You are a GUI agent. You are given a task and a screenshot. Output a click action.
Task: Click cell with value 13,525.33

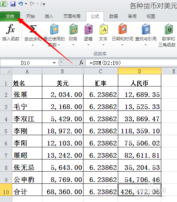point(140,105)
